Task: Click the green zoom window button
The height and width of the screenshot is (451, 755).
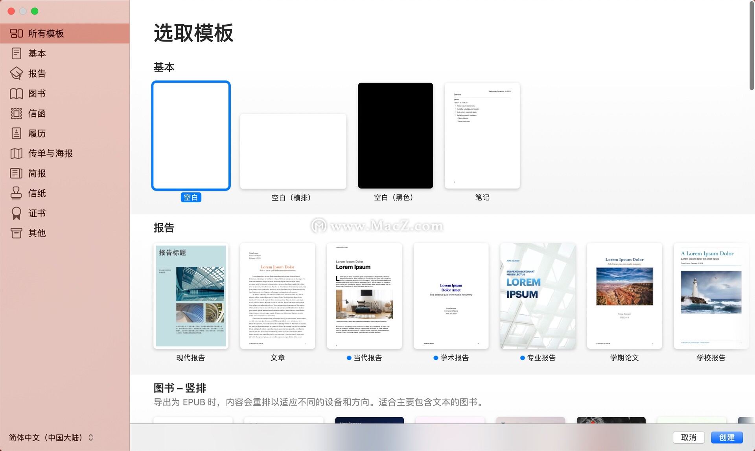Action: tap(35, 11)
